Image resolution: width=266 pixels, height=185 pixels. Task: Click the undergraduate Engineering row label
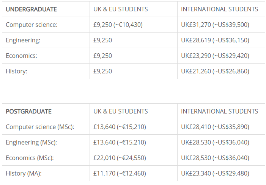click(x=23, y=40)
